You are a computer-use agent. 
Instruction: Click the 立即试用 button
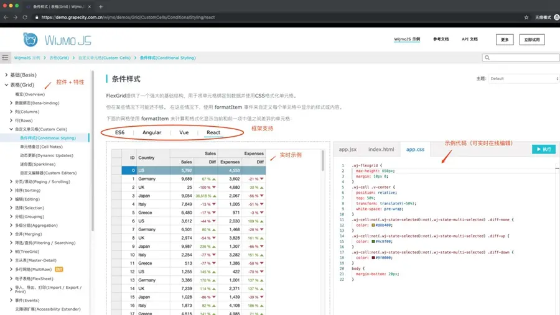point(532,40)
